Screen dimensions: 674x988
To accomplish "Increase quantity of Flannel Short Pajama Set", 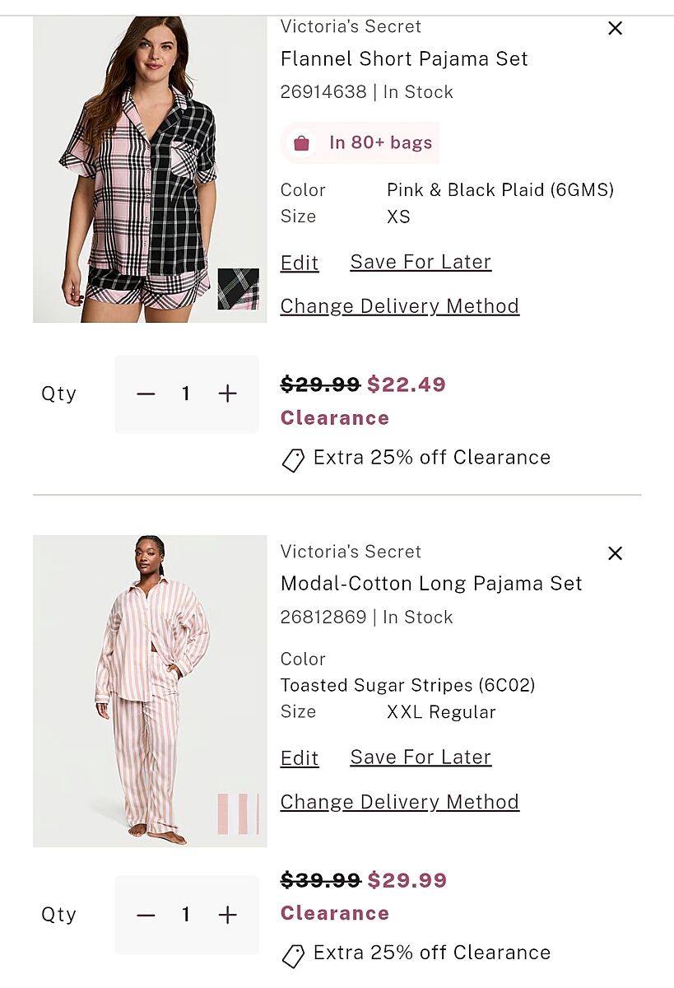I will click(x=228, y=394).
